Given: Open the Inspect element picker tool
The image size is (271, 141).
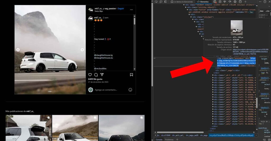Looking at the screenshot, I should (156, 2).
